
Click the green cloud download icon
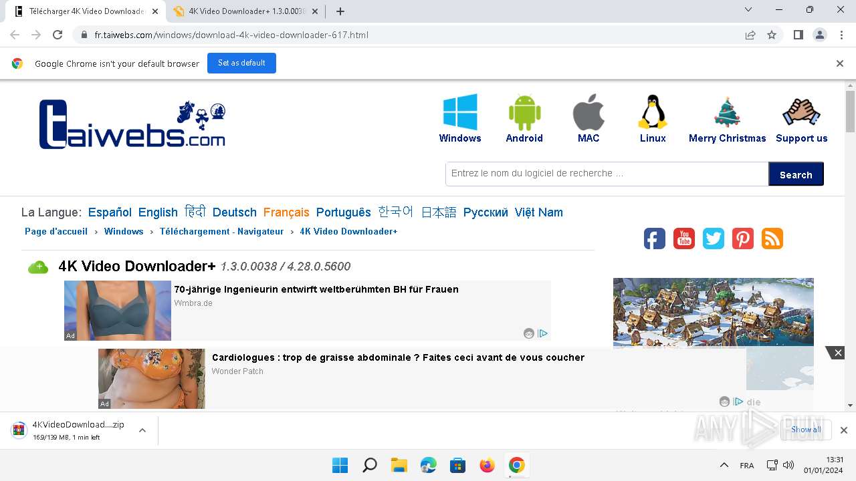click(x=38, y=267)
